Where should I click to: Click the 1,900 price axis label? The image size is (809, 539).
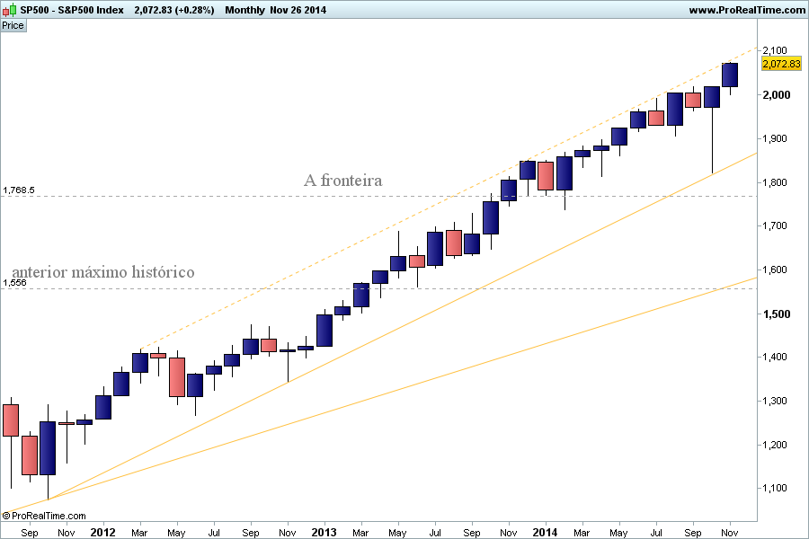[x=775, y=138]
